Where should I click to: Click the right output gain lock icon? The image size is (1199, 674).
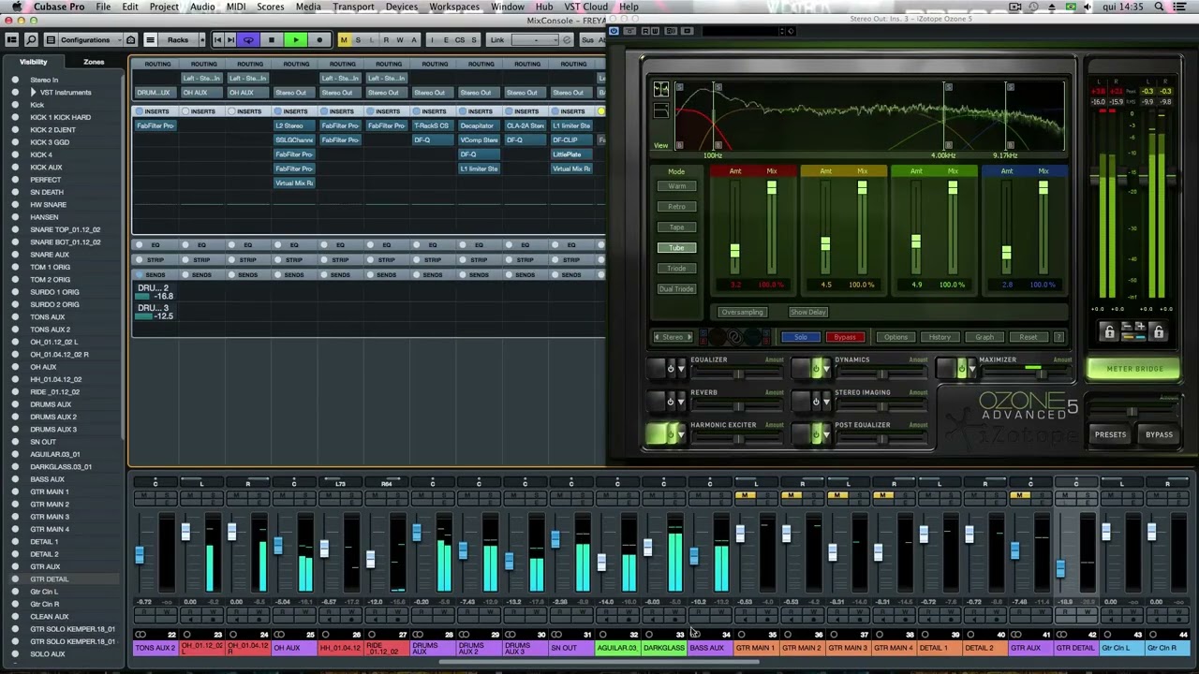(x=1159, y=332)
